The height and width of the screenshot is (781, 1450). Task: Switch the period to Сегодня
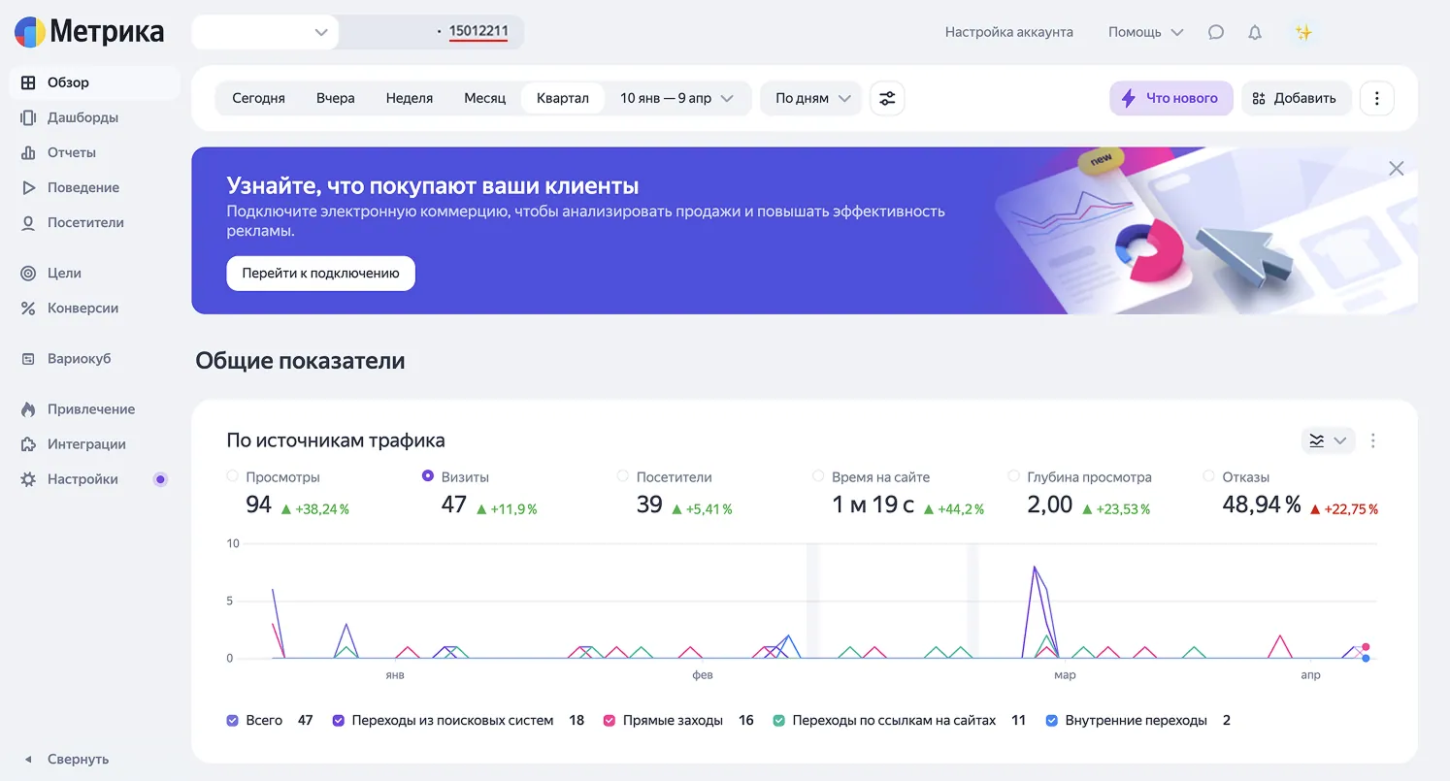click(x=258, y=98)
